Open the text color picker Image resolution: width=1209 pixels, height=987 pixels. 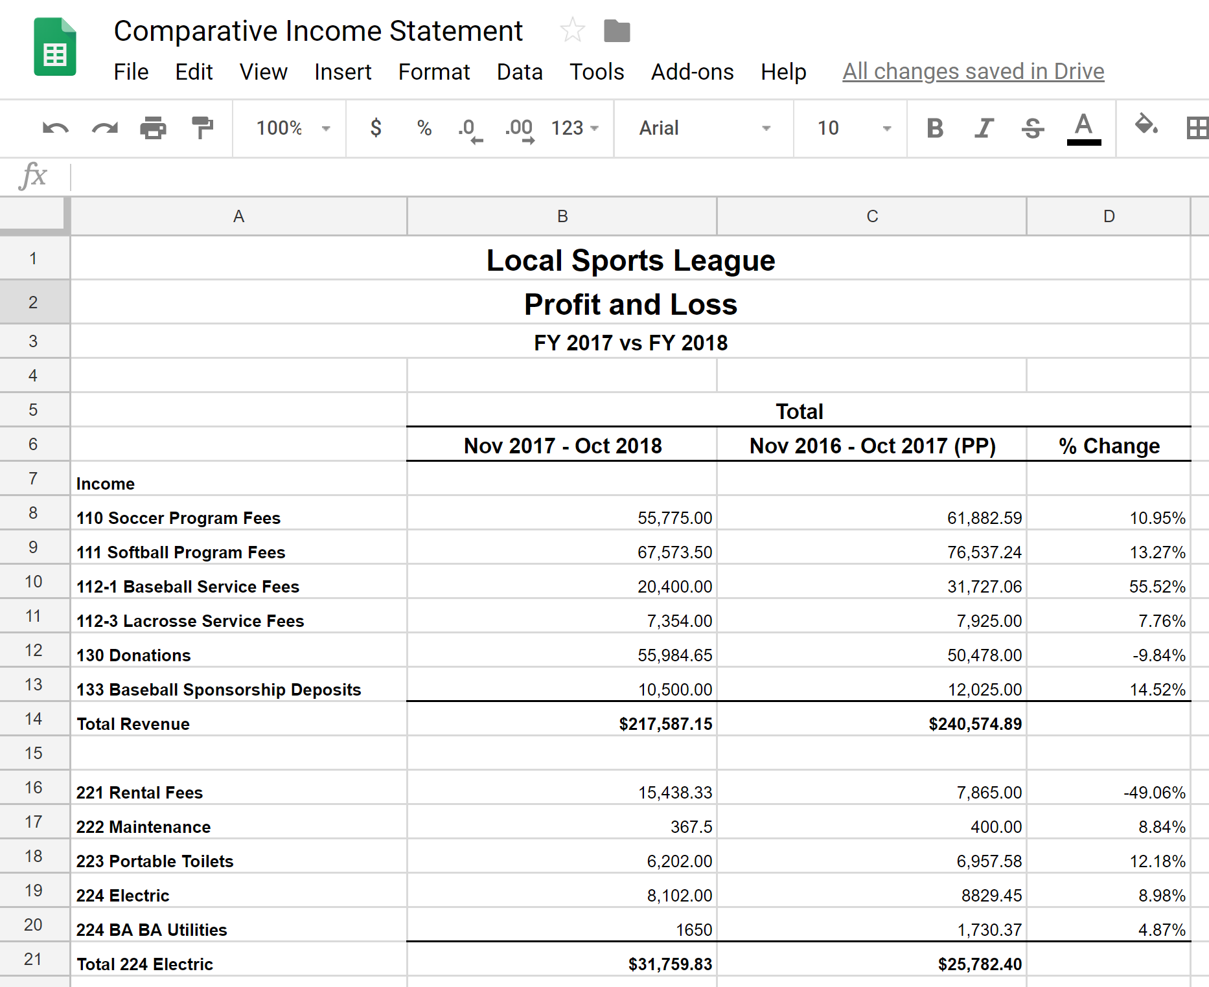[1083, 128]
